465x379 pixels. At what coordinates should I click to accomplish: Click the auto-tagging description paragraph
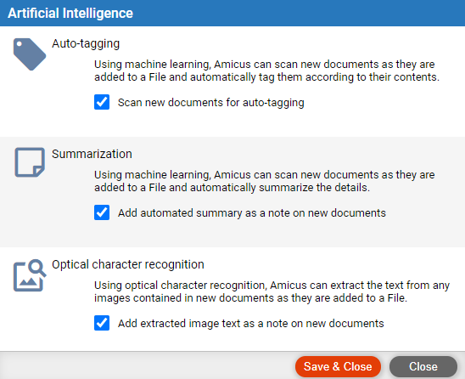pyautogui.click(x=266, y=71)
